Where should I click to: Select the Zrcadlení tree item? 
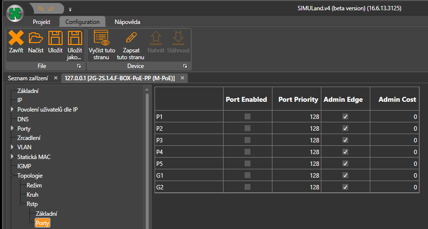[29, 138]
